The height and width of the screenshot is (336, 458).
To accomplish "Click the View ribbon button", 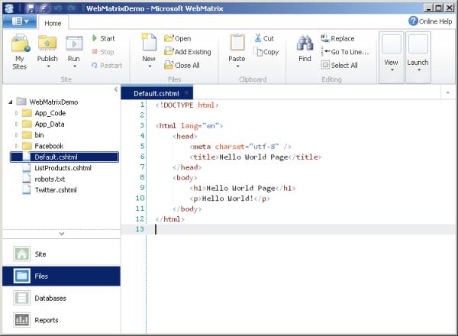I will point(392,57).
